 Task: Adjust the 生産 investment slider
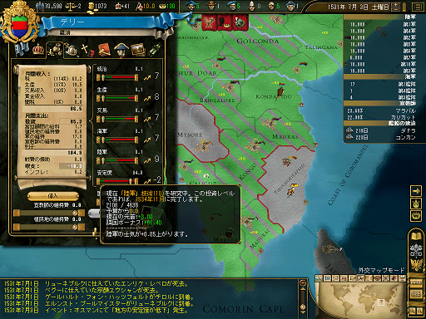[x=117, y=98]
